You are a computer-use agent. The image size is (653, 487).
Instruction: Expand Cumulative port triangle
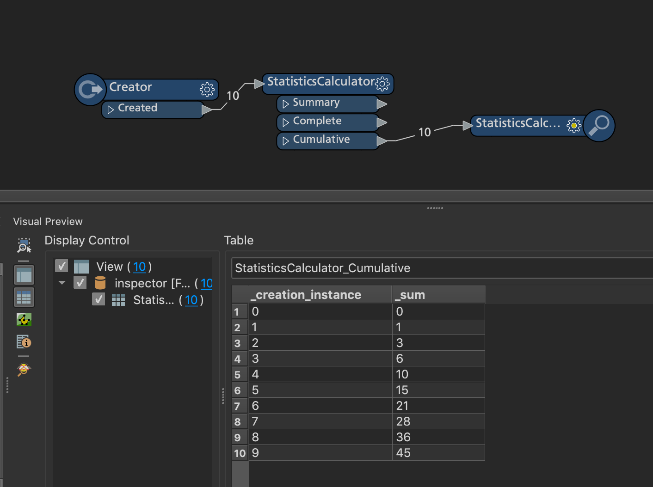285,140
